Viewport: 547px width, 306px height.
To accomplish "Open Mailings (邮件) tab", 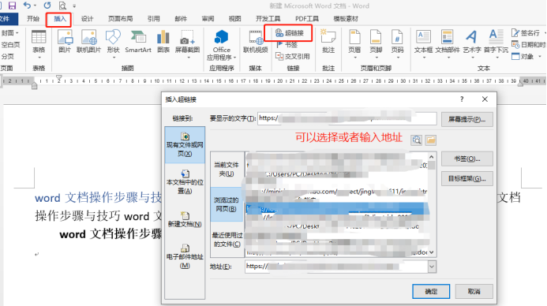I will [x=181, y=19].
